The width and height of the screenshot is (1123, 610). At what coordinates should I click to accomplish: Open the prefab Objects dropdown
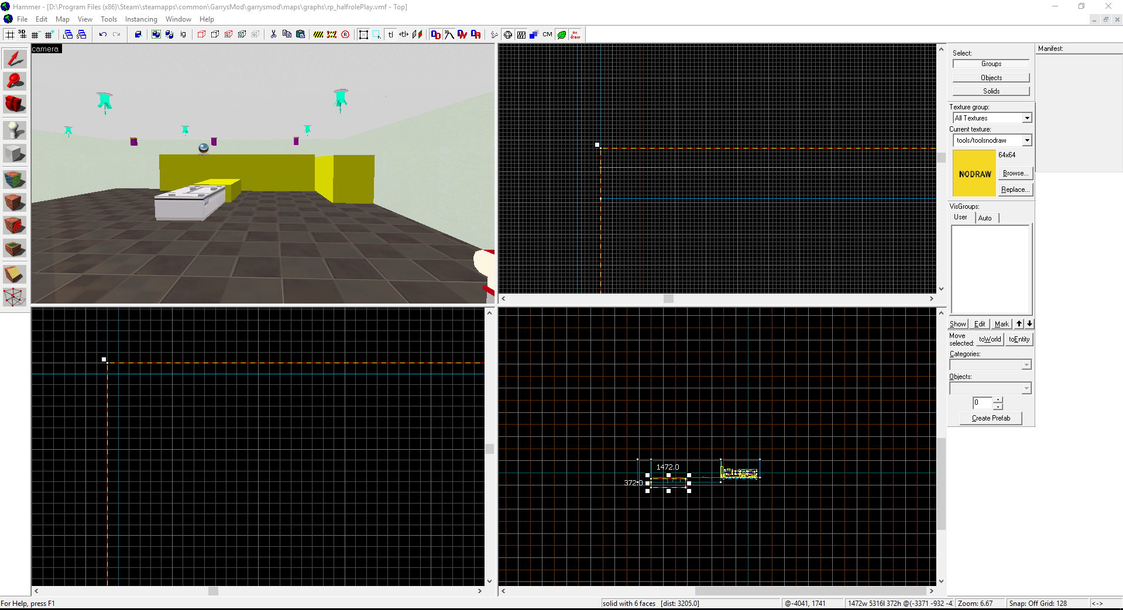click(990, 388)
